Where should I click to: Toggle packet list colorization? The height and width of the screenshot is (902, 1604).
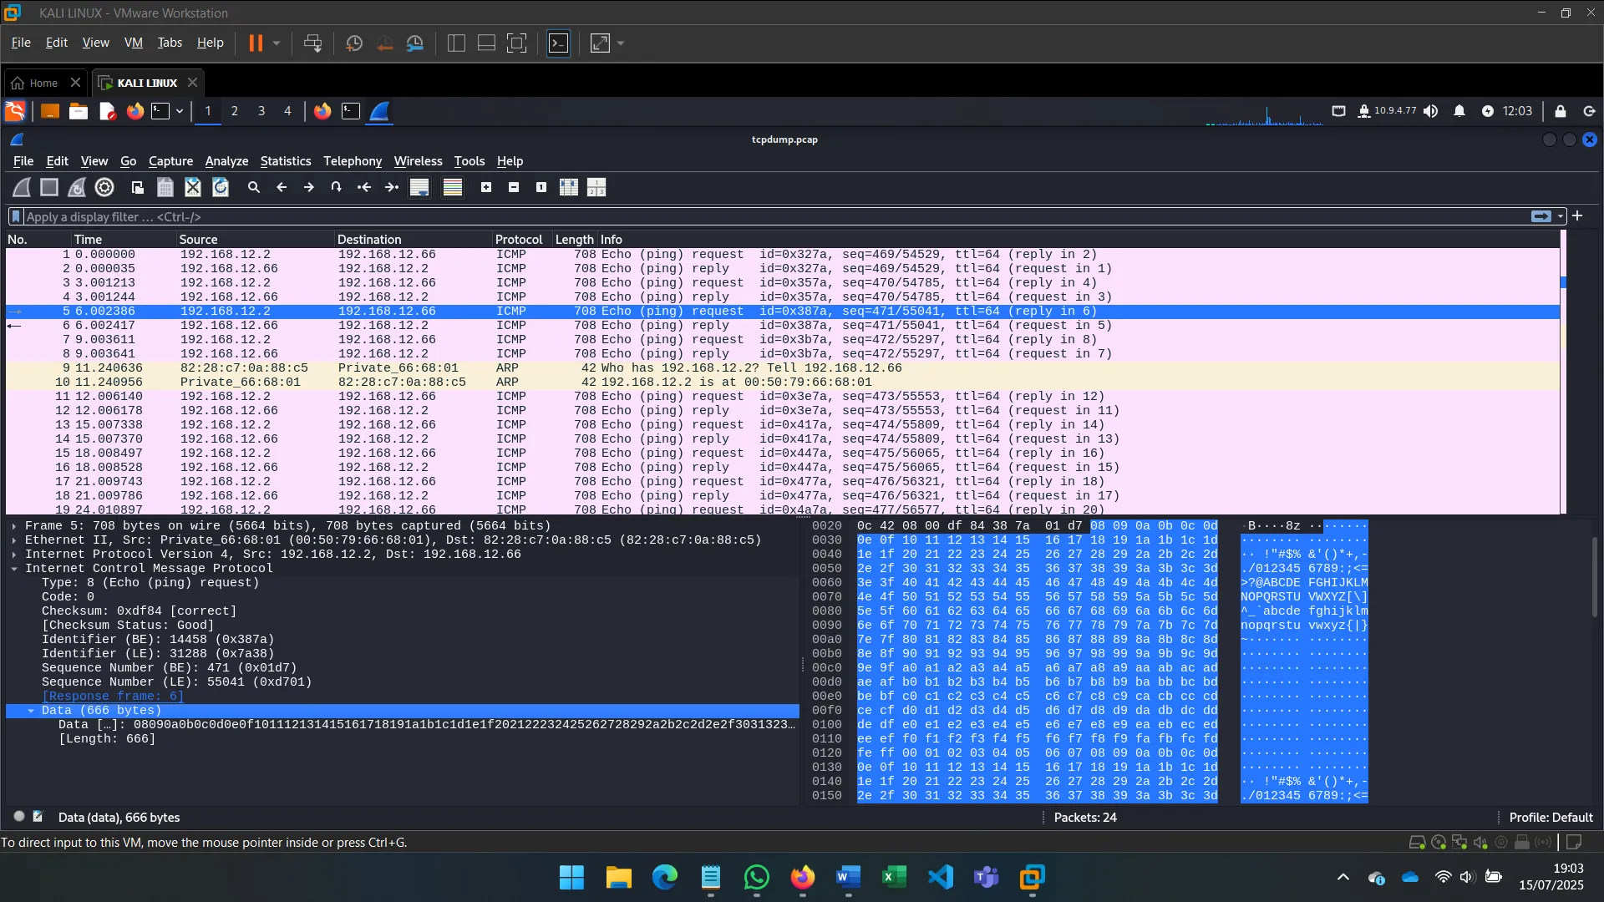tap(452, 187)
